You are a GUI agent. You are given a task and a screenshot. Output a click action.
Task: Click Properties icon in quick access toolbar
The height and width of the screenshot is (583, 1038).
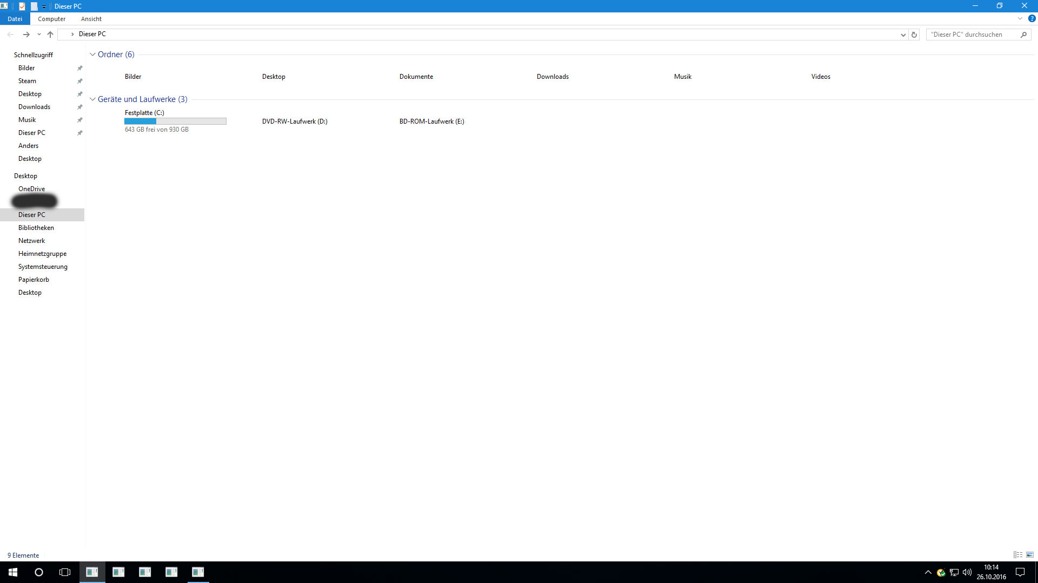point(22,6)
